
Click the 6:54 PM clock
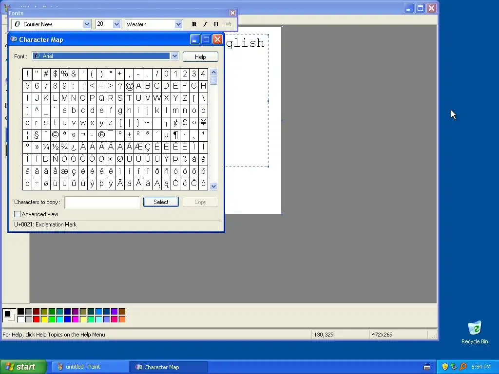tap(481, 367)
